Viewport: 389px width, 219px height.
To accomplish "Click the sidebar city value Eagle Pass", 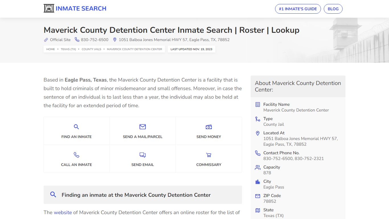I will [x=274, y=187].
